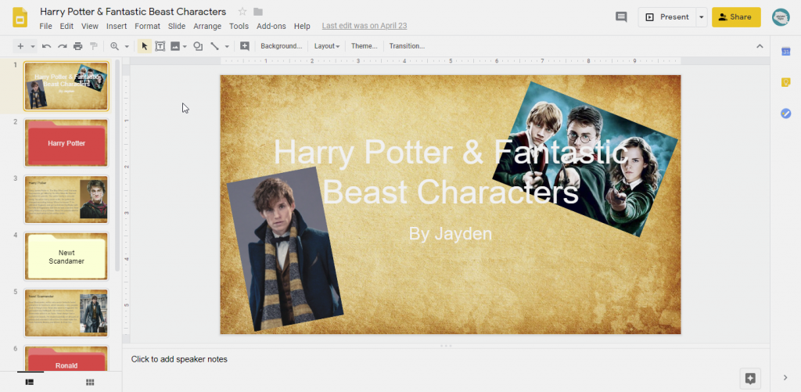Click the Share button
801x392 pixels.
(x=736, y=17)
